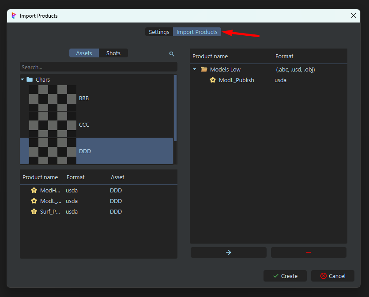Viewport: 369px width, 297px height.
Task: Switch to Assets view toggle
Action: tap(84, 53)
